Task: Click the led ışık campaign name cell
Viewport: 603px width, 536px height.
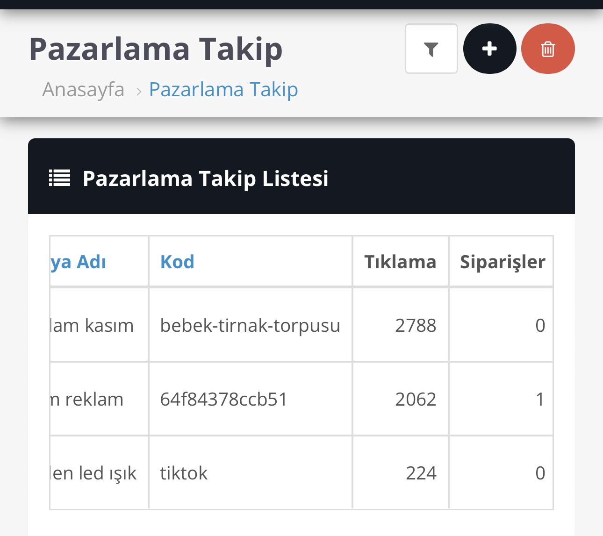Action: (99, 473)
